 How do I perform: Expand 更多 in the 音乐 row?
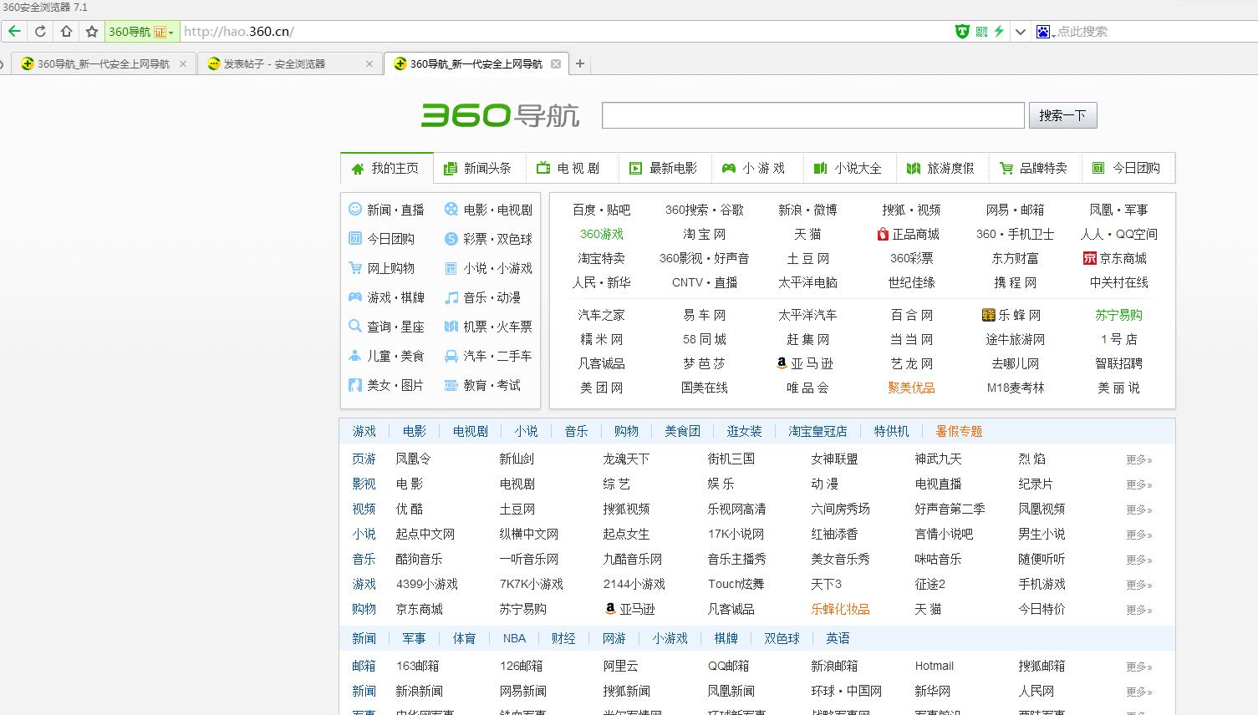[1139, 560]
